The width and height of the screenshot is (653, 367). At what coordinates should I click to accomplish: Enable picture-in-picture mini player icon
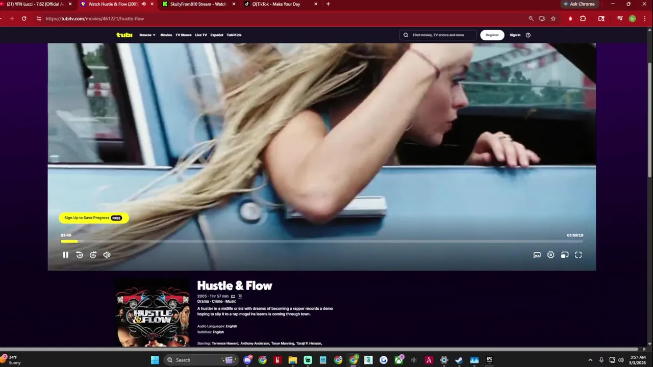tap(565, 255)
